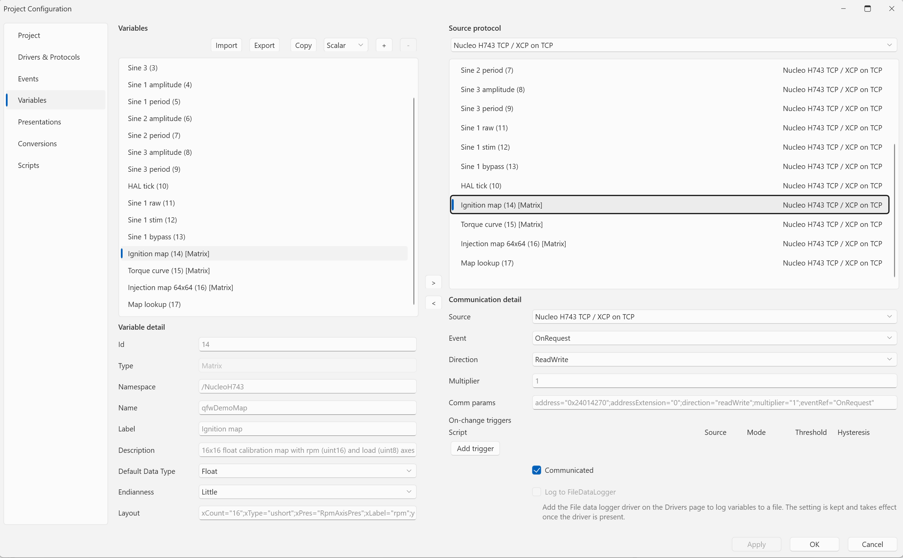Click the Add trigger button

click(x=475, y=448)
